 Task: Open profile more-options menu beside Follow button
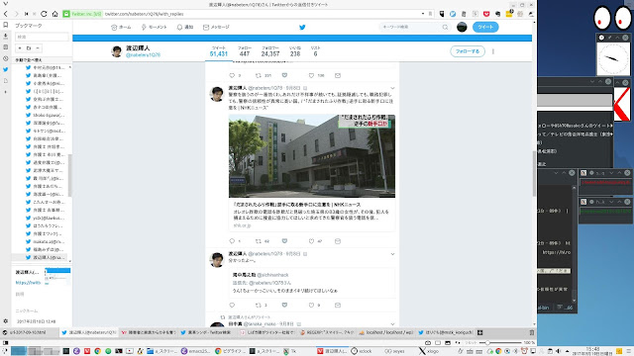[x=493, y=51]
